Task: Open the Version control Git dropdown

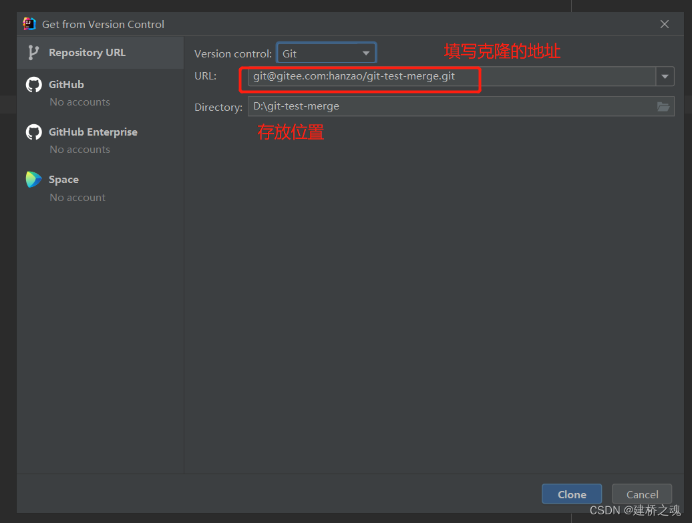Action: [x=326, y=53]
